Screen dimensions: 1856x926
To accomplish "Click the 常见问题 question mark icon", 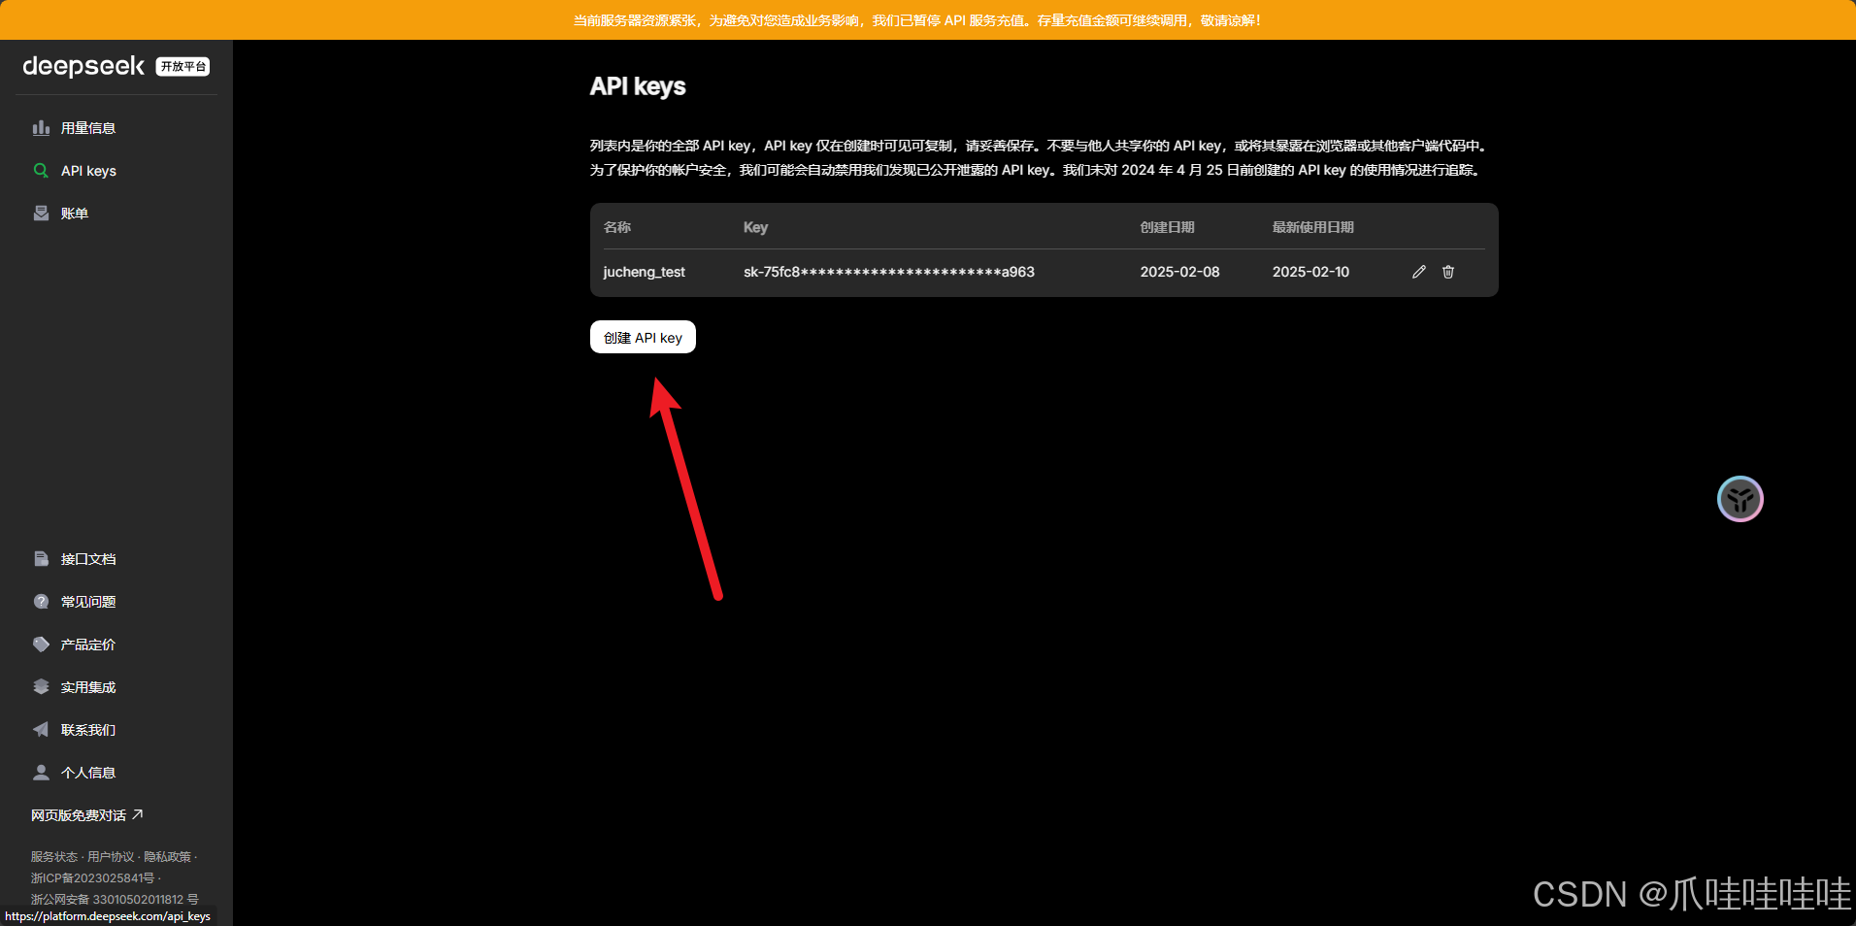I will 41,602.
